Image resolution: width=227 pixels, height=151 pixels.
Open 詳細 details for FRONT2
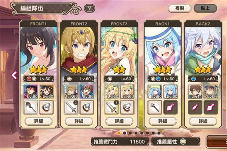[x=79, y=121]
